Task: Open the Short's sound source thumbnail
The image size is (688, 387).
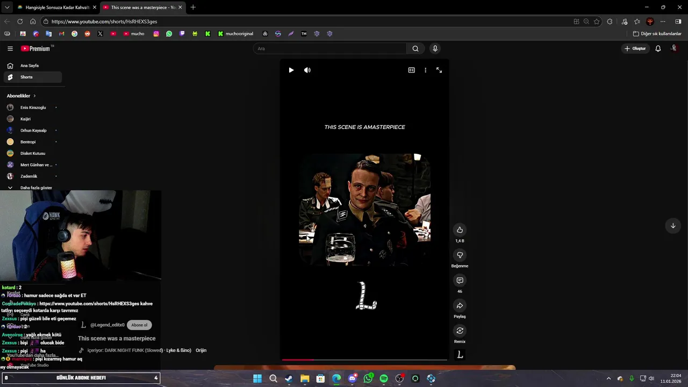Action: point(460,355)
